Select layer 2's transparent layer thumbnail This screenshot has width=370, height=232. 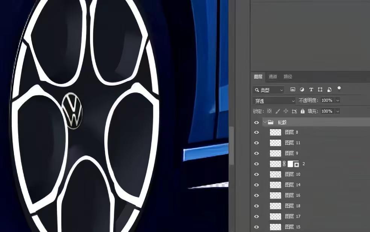(275, 164)
